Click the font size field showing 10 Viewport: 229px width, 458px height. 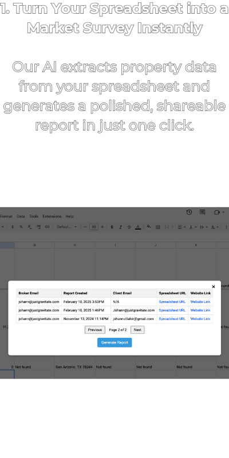coord(93,227)
